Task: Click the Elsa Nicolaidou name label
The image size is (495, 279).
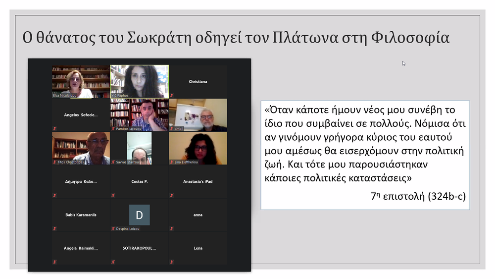Action: tap(65, 96)
